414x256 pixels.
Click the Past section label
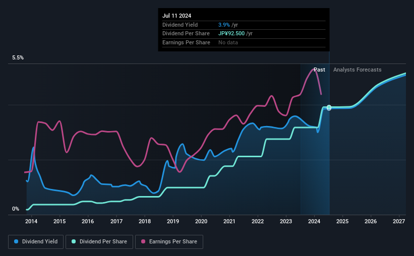point(319,70)
